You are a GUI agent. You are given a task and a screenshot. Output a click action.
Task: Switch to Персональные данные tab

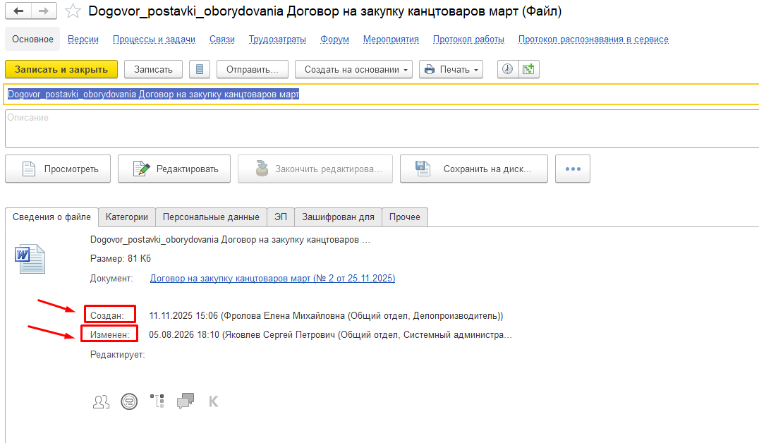(x=211, y=217)
